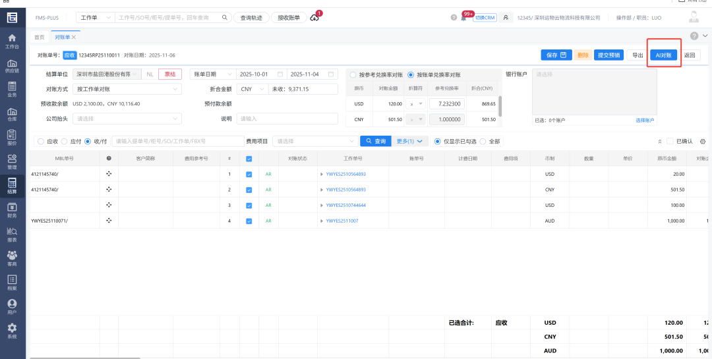
Task: Open the 结算单位 dropdown
Action: 107,74
